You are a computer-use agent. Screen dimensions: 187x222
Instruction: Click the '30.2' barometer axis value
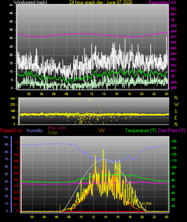click(x=174, y=9)
